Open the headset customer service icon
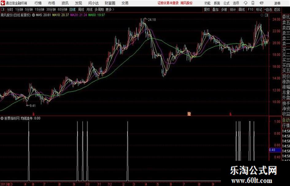The image size is (290, 186). click(x=246, y=3)
